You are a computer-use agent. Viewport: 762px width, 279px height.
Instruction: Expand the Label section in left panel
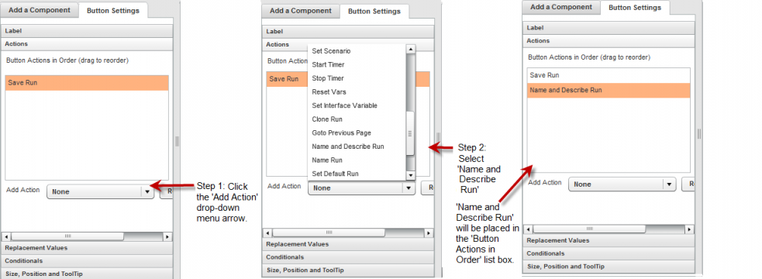[x=87, y=31]
